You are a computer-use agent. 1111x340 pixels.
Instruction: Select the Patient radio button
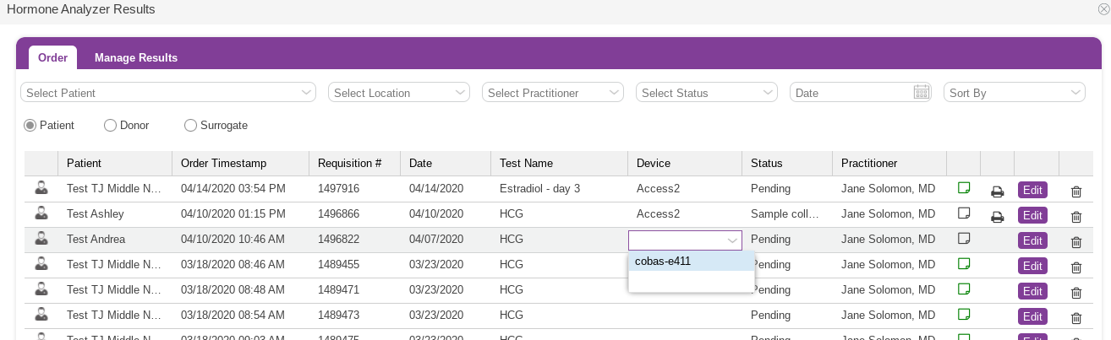click(x=30, y=126)
